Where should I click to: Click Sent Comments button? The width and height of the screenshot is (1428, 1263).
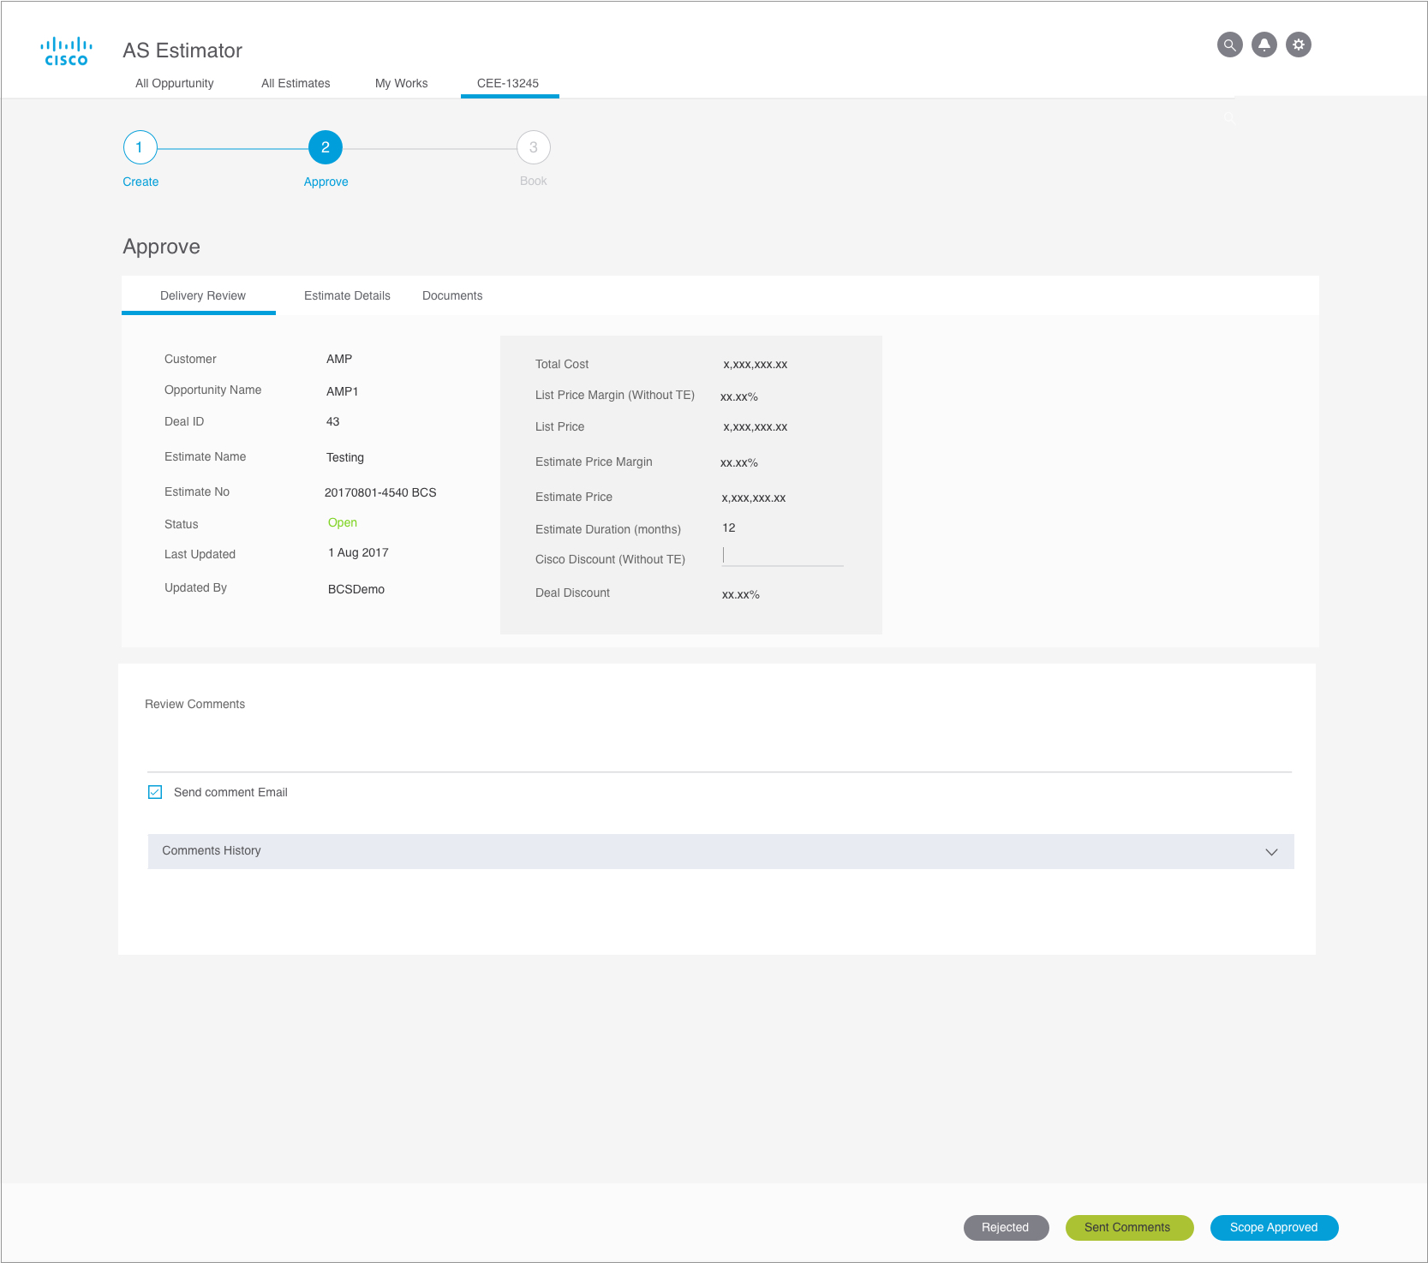coord(1129,1227)
